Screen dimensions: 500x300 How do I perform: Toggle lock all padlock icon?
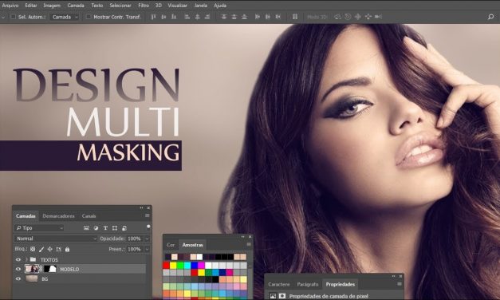67,249
